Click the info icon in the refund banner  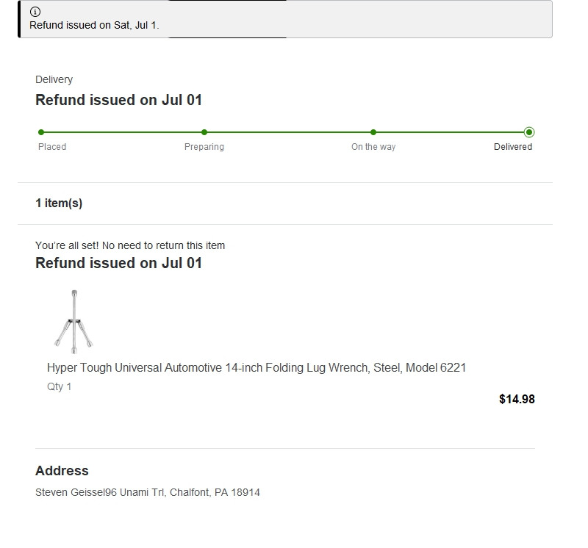(35, 12)
